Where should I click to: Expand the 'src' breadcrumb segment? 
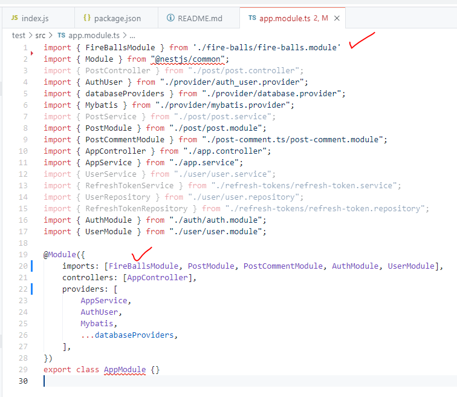click(x=41, y=35)
